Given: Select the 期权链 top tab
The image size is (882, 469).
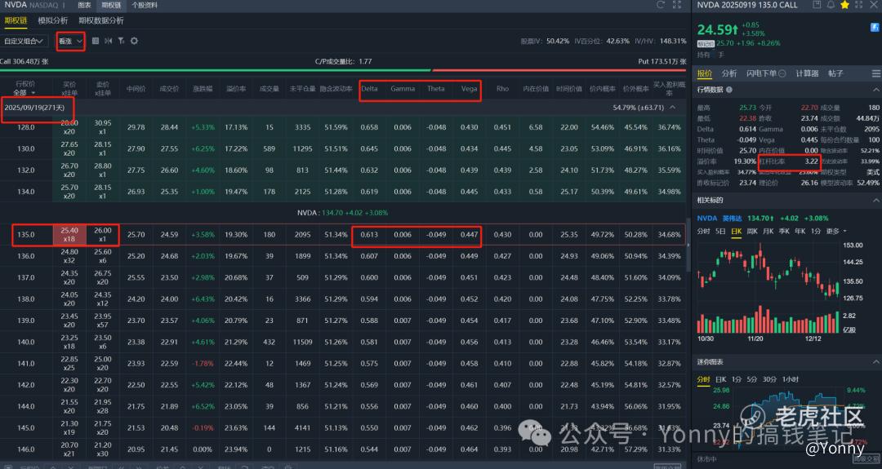Looking at the screenshot, I should [111, 5].
